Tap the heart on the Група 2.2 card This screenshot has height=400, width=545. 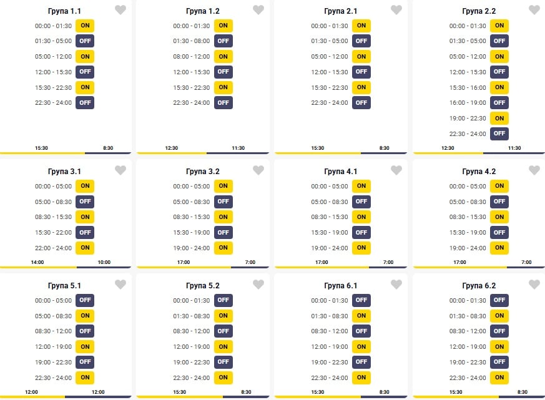(x=534, y=10)
